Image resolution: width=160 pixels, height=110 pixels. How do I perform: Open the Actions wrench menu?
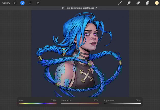[15, 3]
